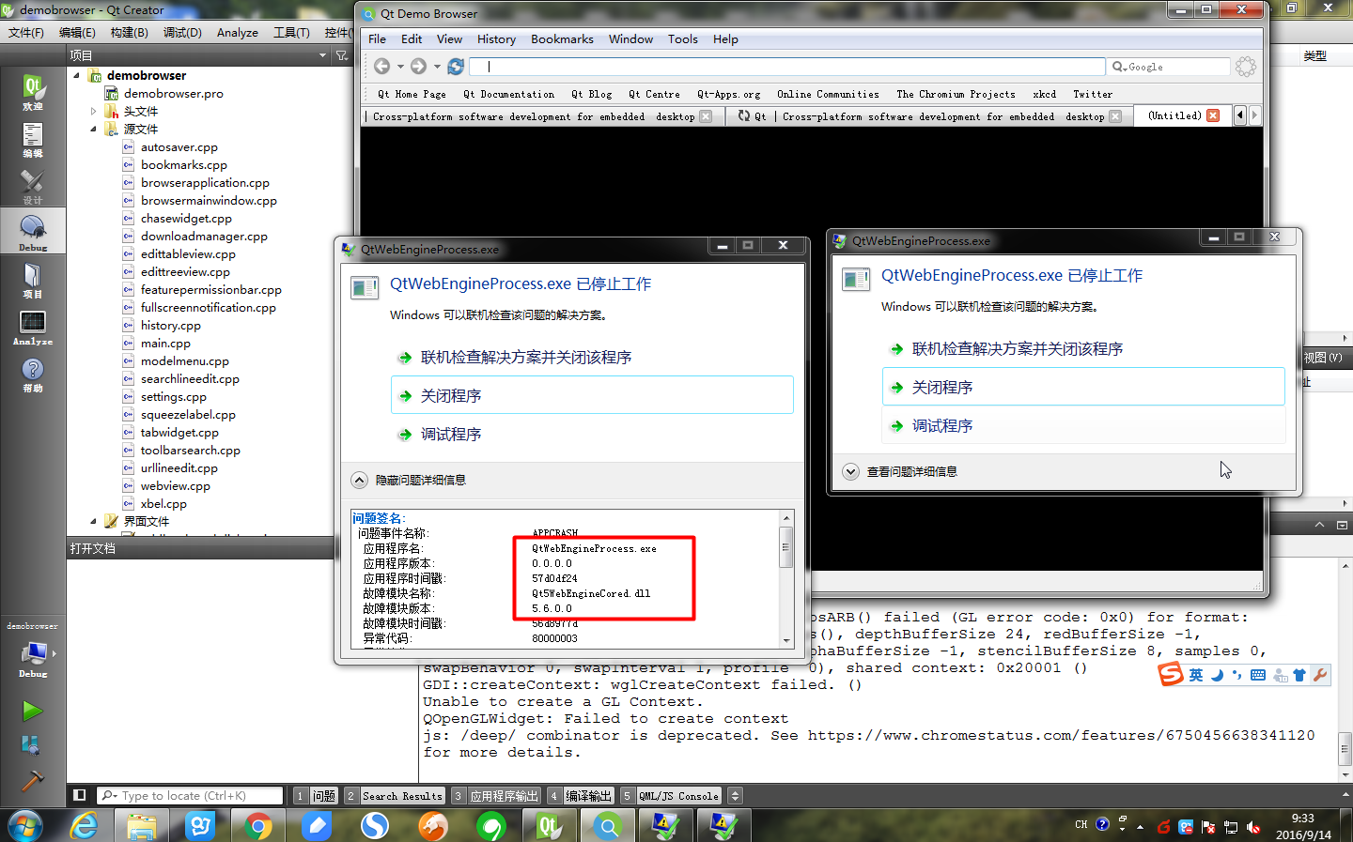Open Design mode in Qt Creator sidebar
1353x842 pixels.
pos(33,185)
